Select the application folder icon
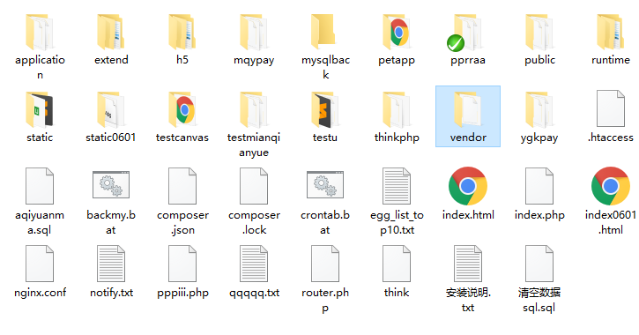Viewport: 639px width, 335px height. [40, 33]
